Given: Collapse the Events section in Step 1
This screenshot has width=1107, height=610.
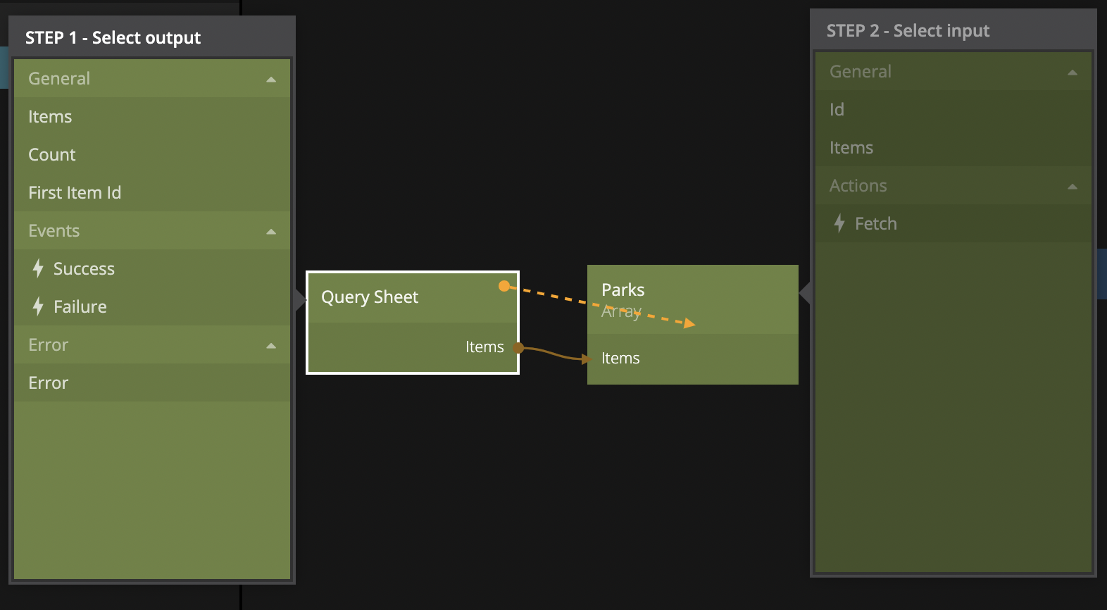Looking at the screenshot, I should tap(271, 231).
